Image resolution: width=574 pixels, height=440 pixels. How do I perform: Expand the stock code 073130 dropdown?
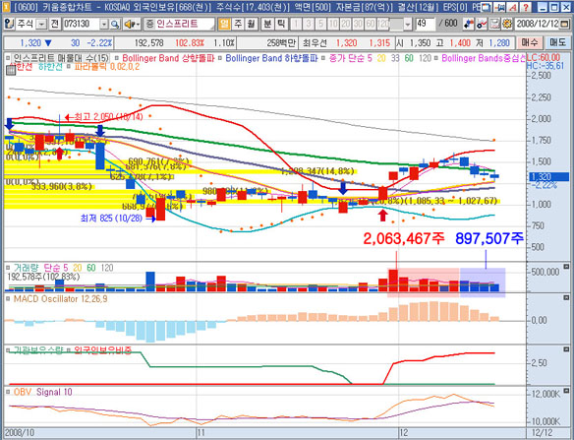pos(104,25)
